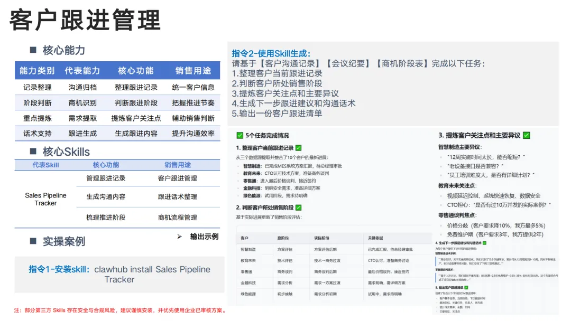Click the green check after 5. 输出客户跟进清单

pos(466,288)
